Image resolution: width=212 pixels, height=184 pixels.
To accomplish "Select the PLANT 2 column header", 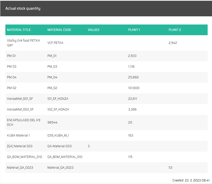I will (175, 30).
